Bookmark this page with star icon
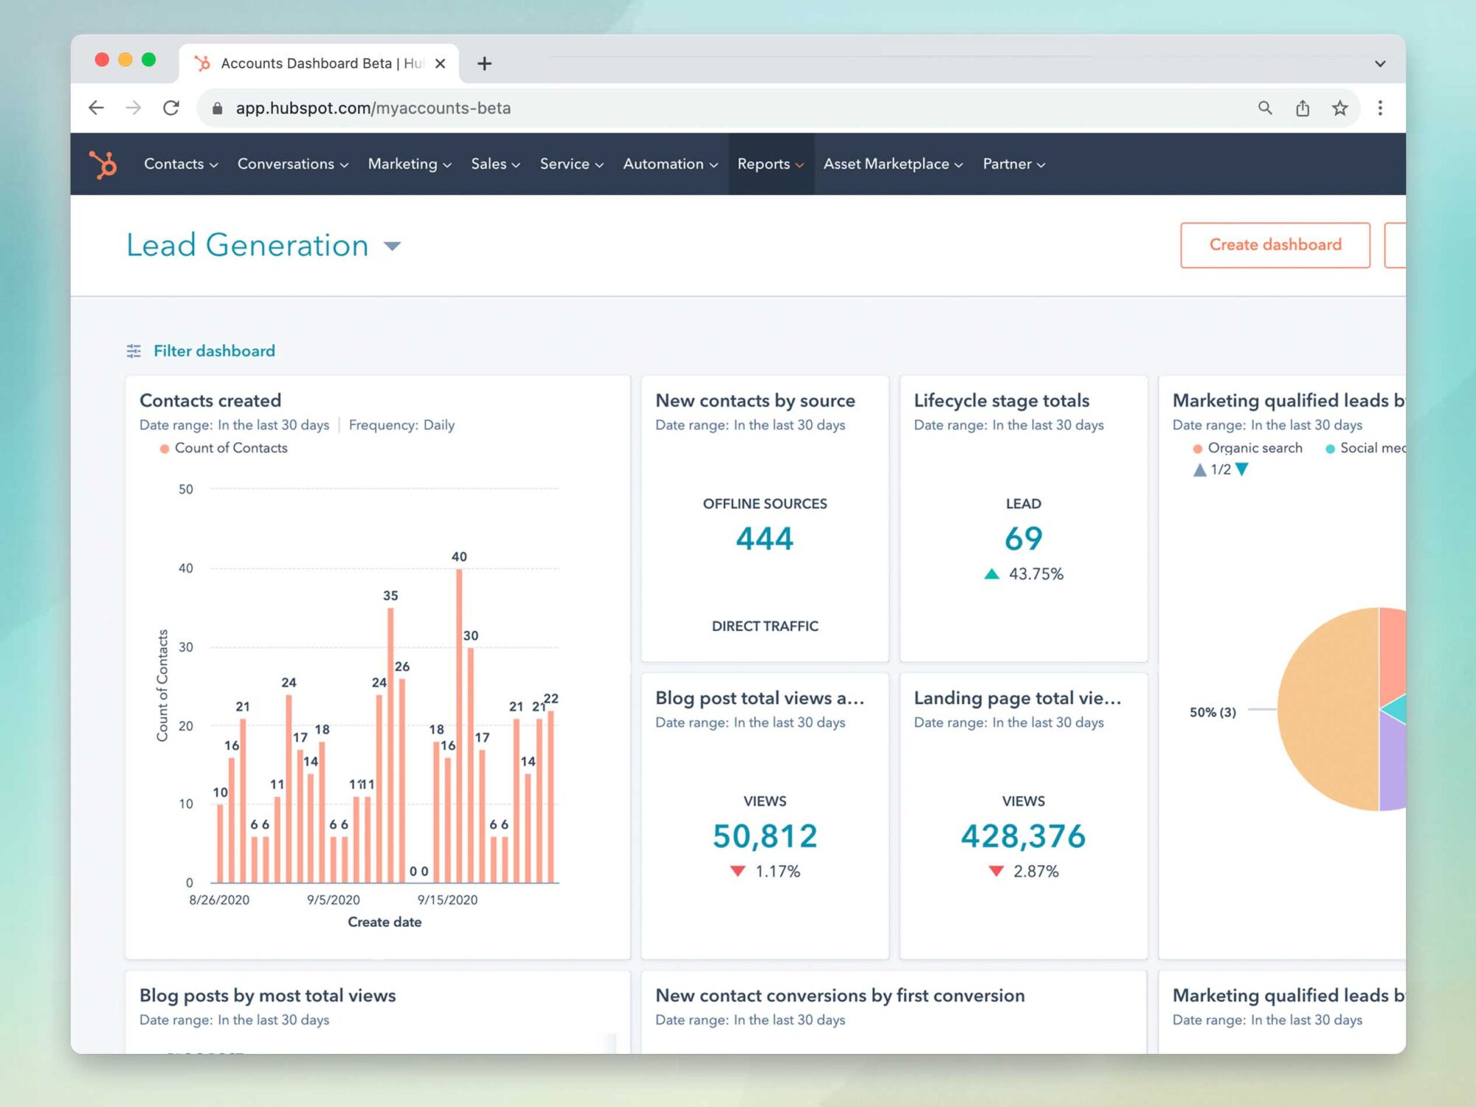The height and width of the screenshot is (1107, 1476). (x=1340, y=108)
